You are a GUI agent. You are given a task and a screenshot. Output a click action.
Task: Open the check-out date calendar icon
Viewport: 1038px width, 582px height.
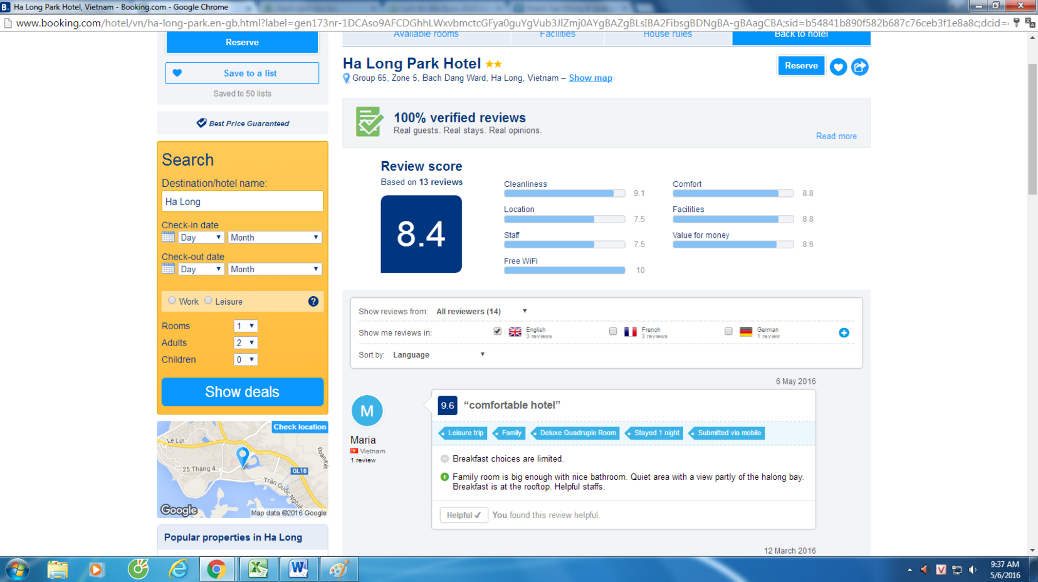coord(168,268)
